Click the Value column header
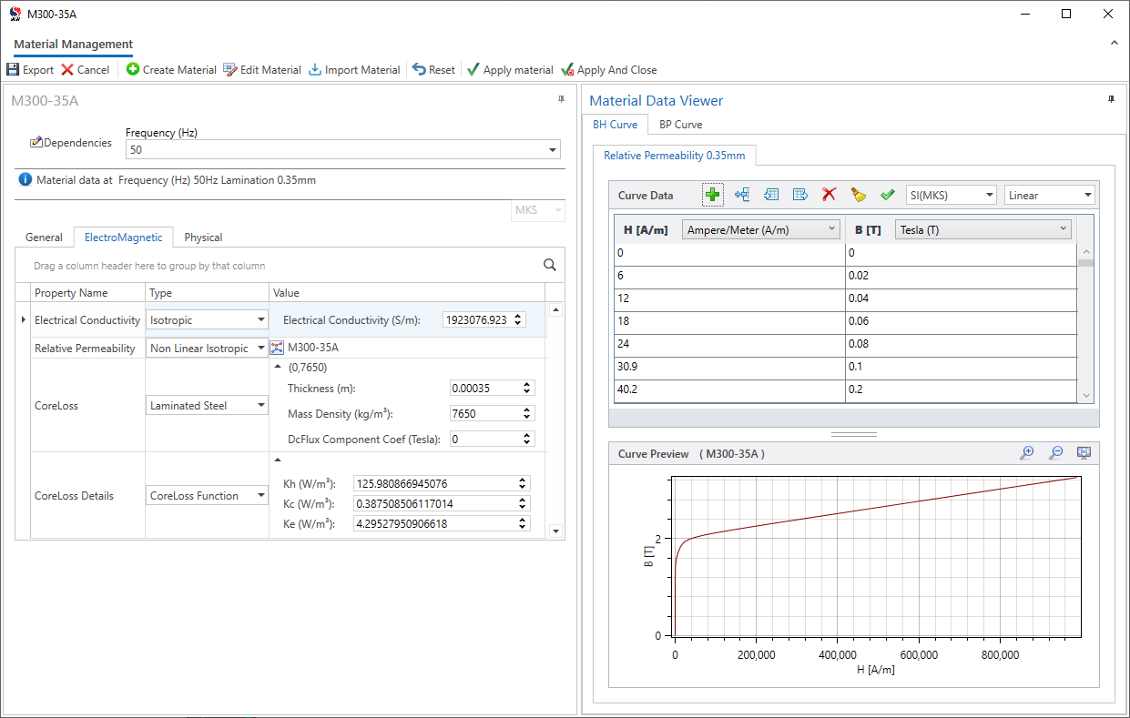The height and width of the screenshot is (718, 1130). coord(407,292)
